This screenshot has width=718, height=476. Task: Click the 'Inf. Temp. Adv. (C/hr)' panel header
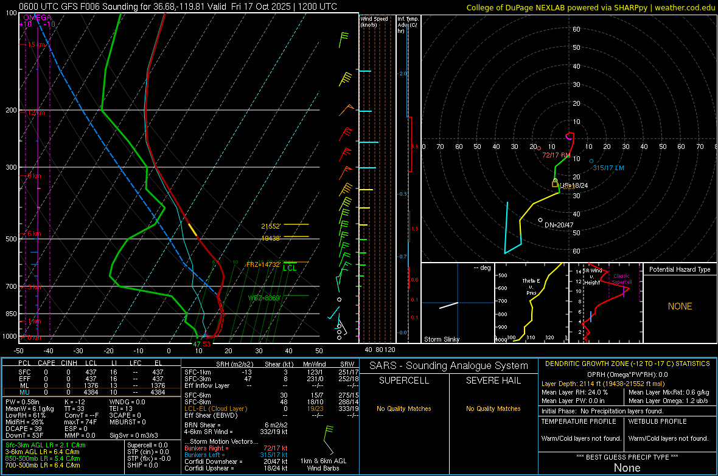(x=408, y=25)
